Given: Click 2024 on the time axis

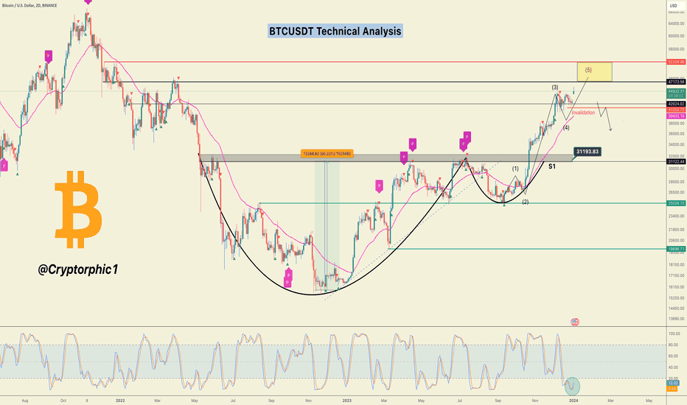Looking at the screenshot, I should tap(573, 400).
